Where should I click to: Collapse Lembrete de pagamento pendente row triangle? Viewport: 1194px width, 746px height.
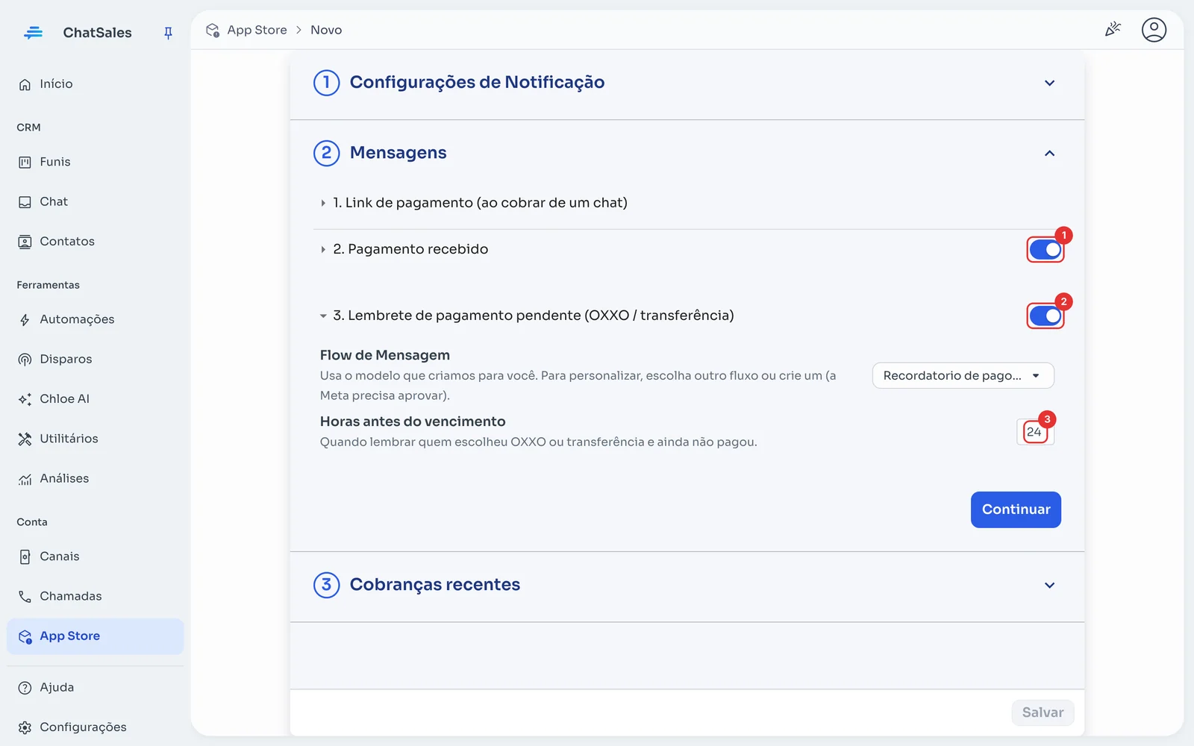[323, 316]
